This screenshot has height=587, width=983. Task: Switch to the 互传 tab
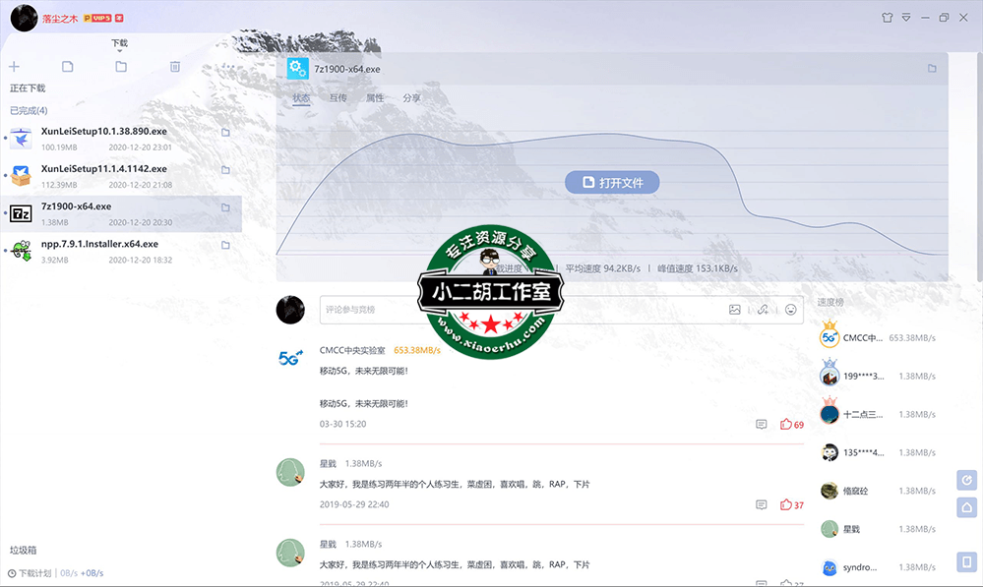[x=338, y=98]
